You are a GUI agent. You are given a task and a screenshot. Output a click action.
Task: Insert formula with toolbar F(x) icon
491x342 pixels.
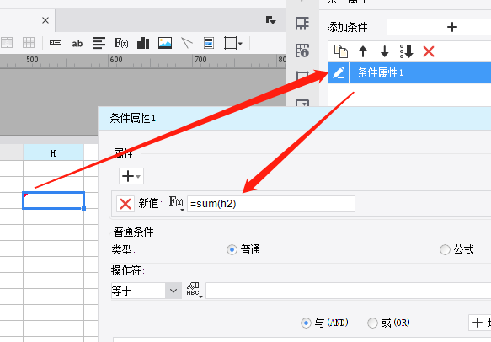121,43
